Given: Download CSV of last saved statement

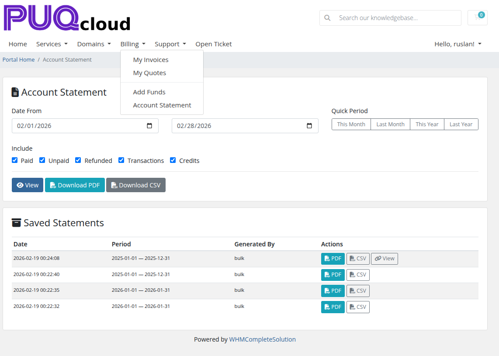Looking at the screenshot, I should click(358, 307).
